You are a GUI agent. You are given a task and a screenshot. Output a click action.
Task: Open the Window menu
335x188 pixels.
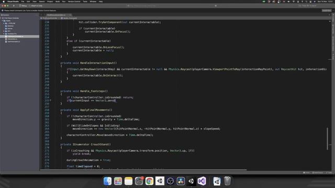coord(93,2)
